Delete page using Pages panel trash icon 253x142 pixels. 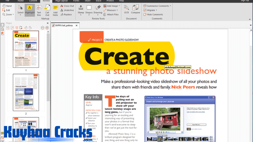pos(16,28)
